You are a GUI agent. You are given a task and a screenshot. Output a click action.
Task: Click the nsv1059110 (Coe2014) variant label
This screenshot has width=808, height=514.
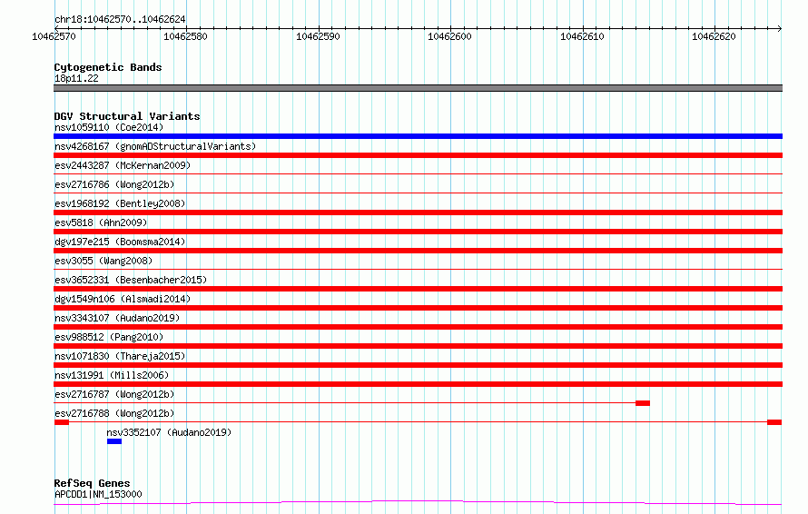(109, 127)
